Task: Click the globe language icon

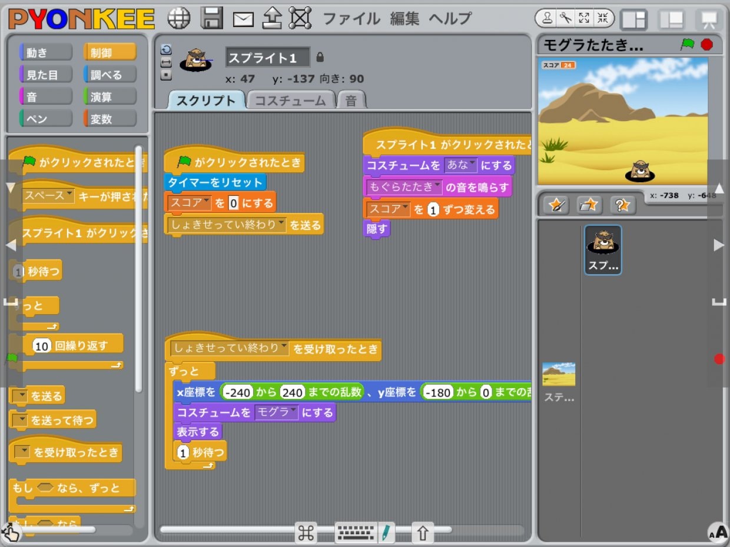Action: coord(179,18)
